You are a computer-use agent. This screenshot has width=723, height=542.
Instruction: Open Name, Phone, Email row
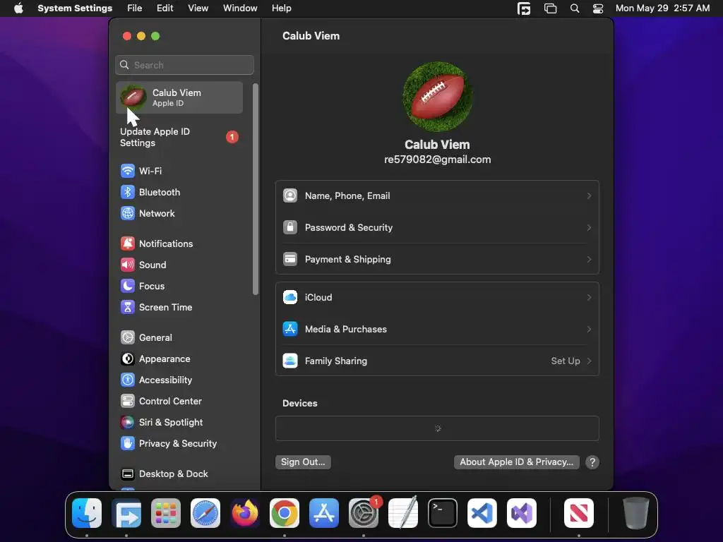point(437,196)
